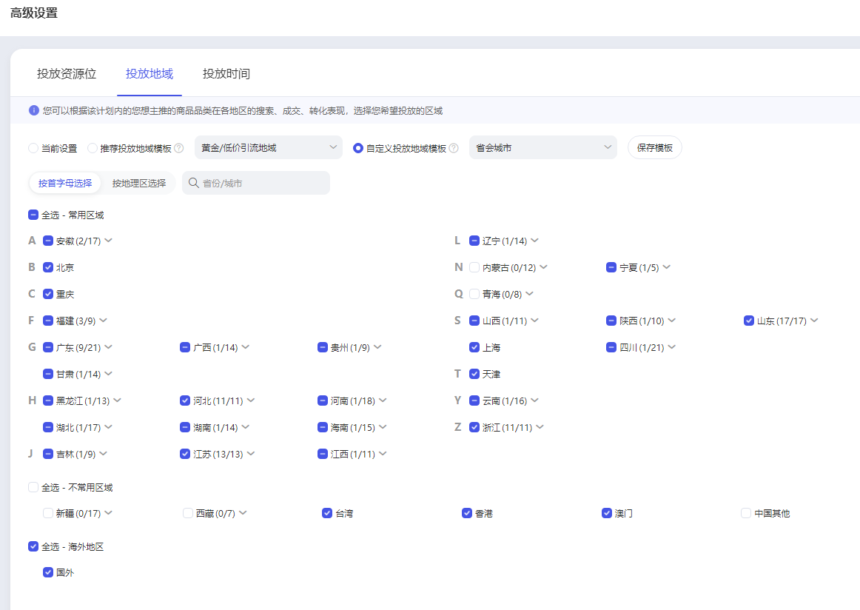Click the search magnifier icon
Image resolution: width=860 pixels, height=610 pixels.
point(194,183)
